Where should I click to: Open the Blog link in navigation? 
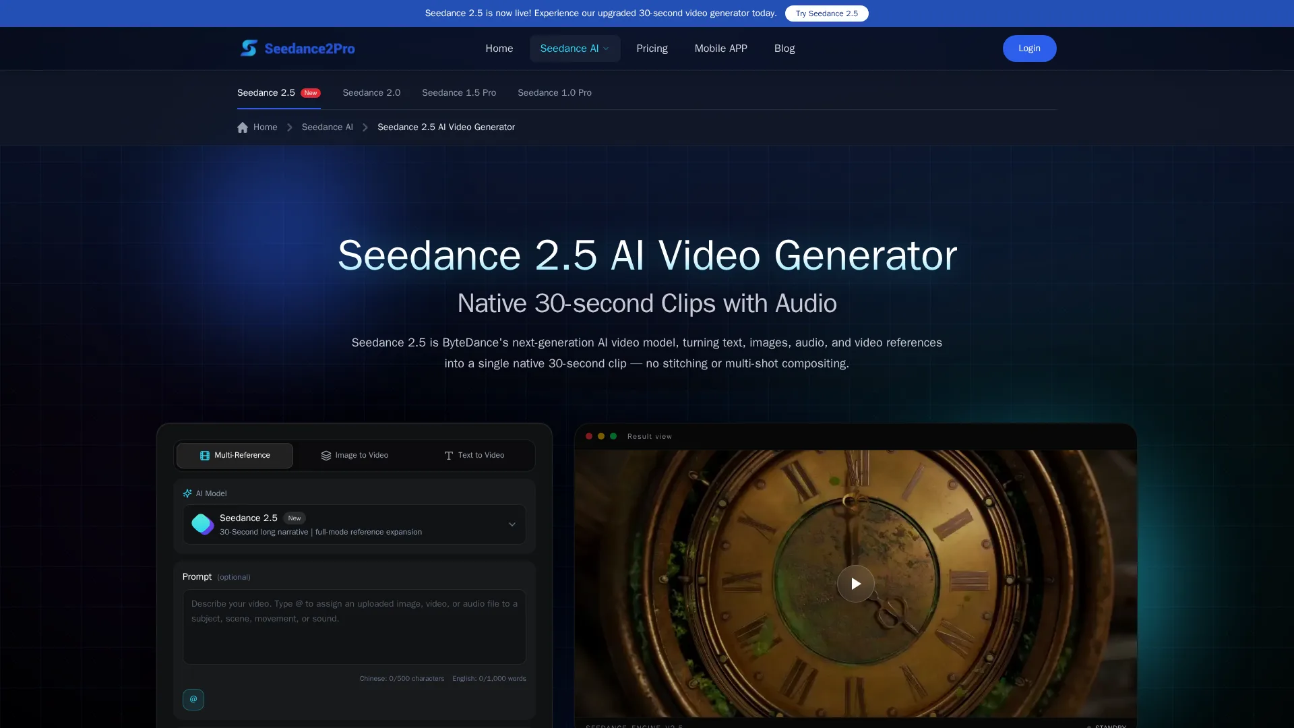[784, 49]
